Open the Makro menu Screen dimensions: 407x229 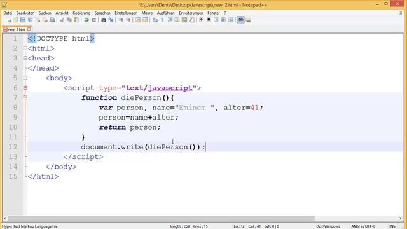[x=147, y=13]
